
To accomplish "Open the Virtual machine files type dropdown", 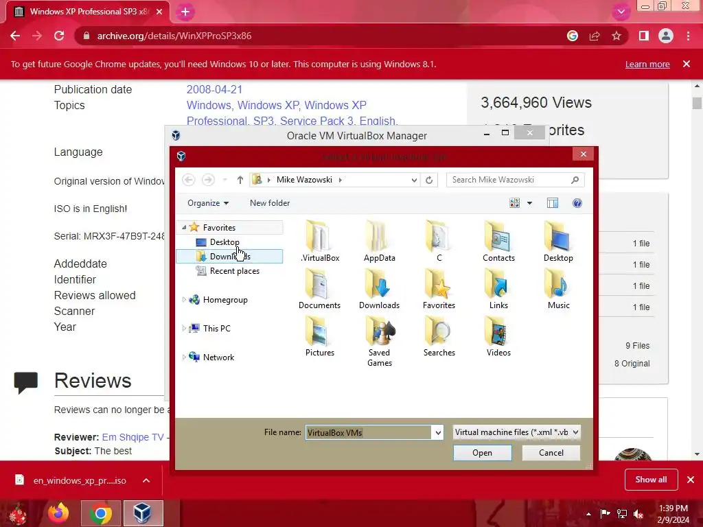I will pyautogui.click(x=517, y=432).
